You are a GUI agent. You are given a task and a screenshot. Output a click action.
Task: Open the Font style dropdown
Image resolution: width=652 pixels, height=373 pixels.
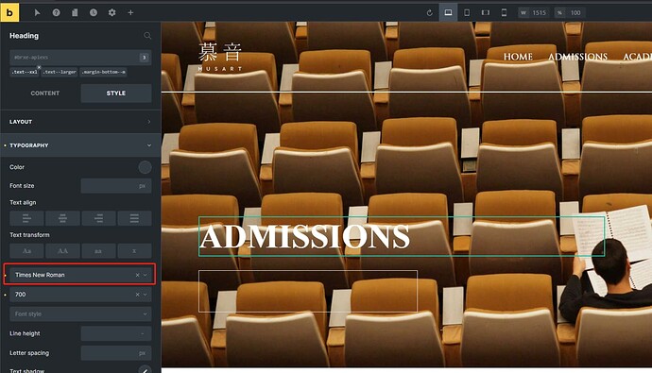coord(80,314)
